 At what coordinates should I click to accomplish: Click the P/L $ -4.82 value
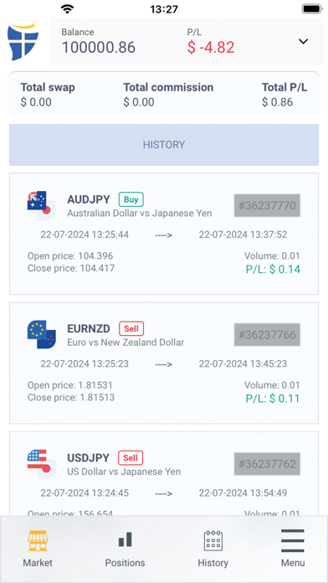click(x=211, y=48)
